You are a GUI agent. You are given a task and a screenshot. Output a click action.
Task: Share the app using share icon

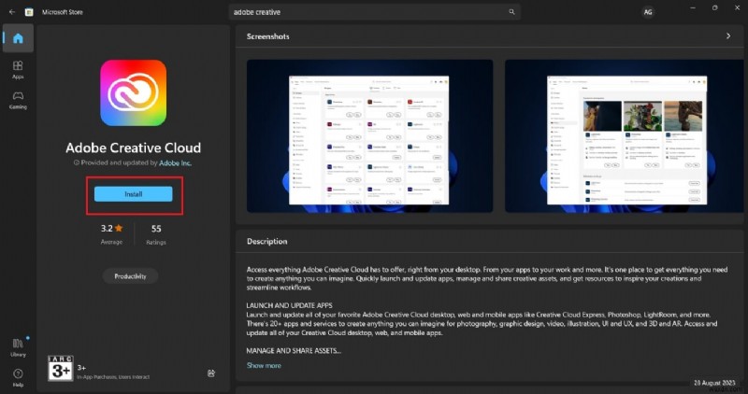211,373
